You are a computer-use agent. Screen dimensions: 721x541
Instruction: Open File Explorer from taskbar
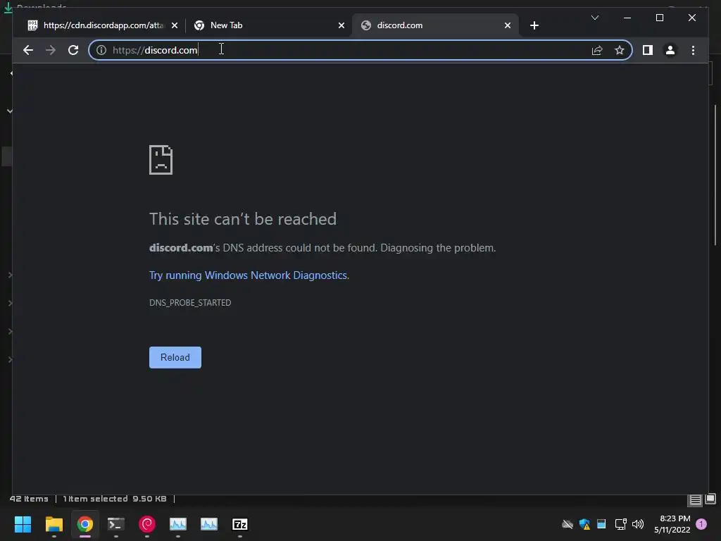tap(54, 524)
